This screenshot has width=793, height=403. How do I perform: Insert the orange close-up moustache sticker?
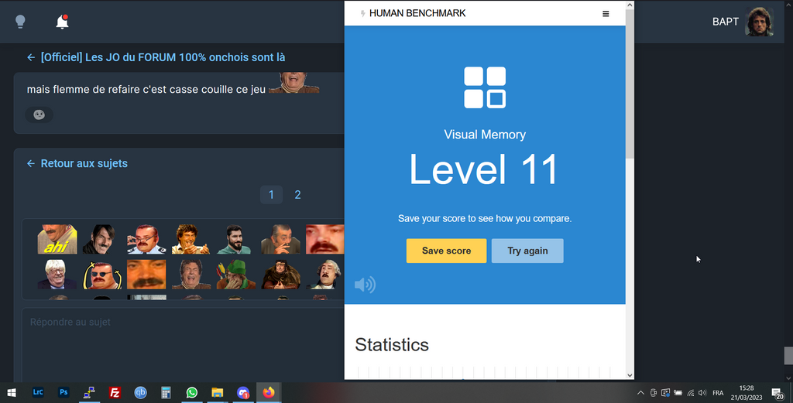pyautogui.click(x=146, y=275)
